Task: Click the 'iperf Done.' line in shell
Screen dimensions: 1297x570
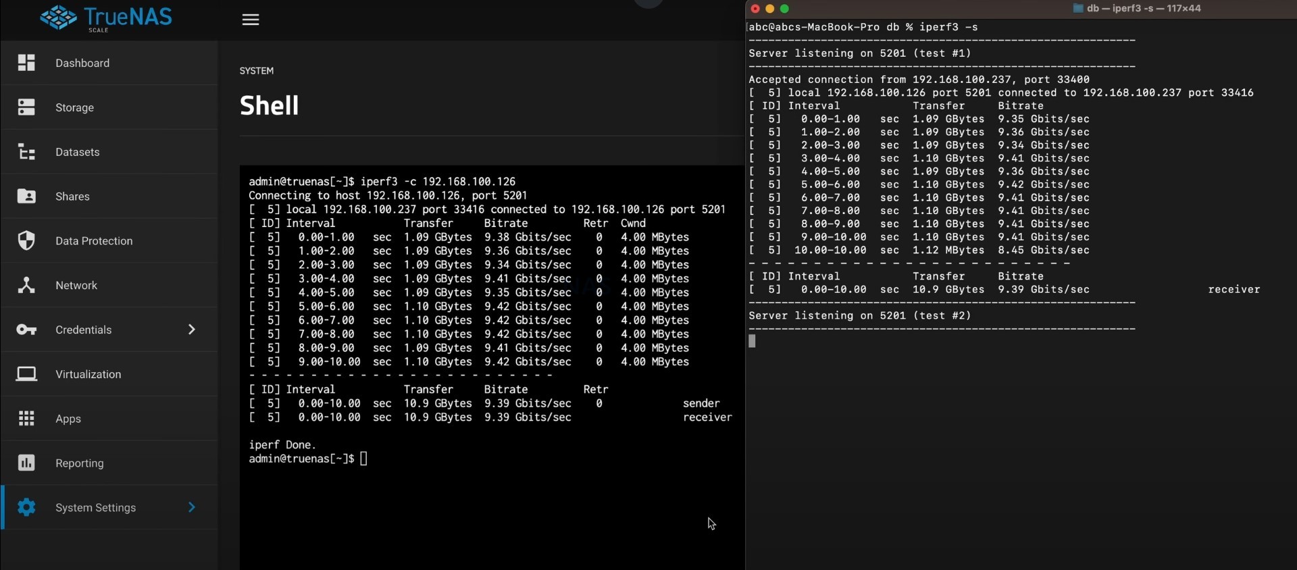Action: tap(282, 445)
